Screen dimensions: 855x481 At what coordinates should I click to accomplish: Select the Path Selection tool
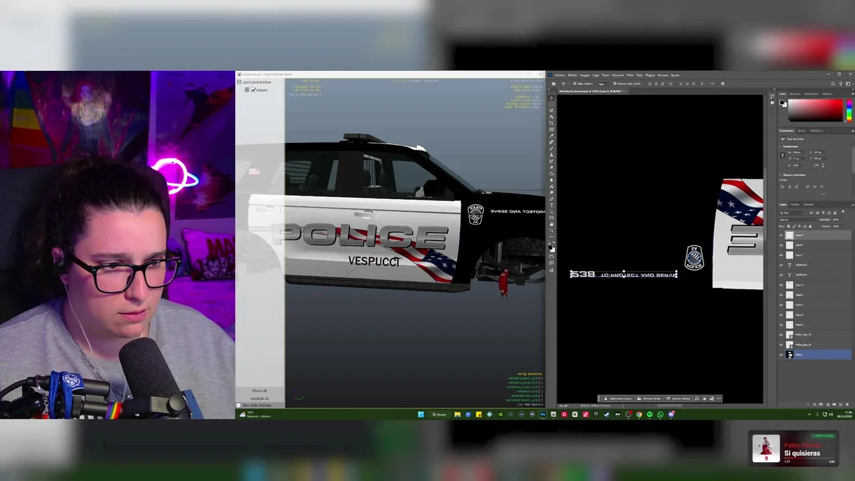(x=551, y=212)
